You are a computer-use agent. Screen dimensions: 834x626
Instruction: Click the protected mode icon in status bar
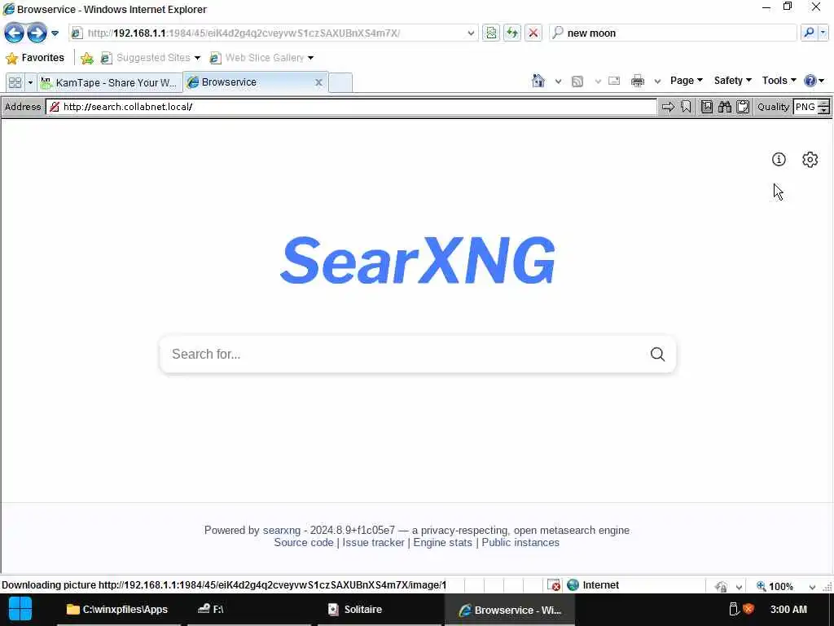[722, 586]
